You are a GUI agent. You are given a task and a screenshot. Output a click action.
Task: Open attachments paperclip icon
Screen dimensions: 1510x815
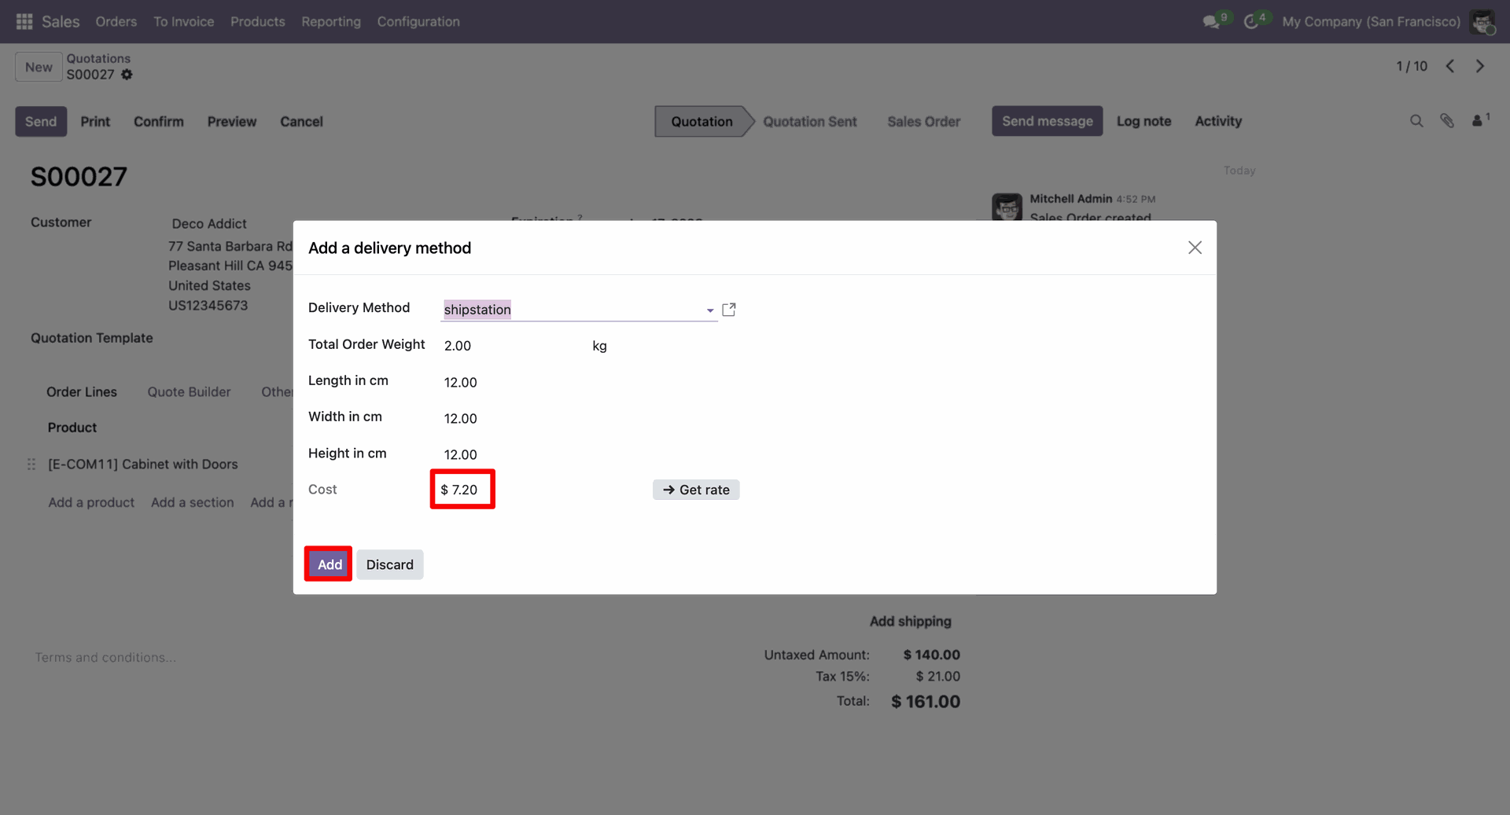pyautogui.click(x=1447, y=121)
